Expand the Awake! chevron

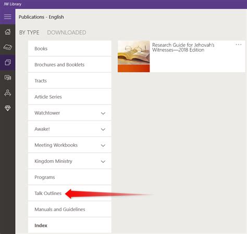(103, 129)
